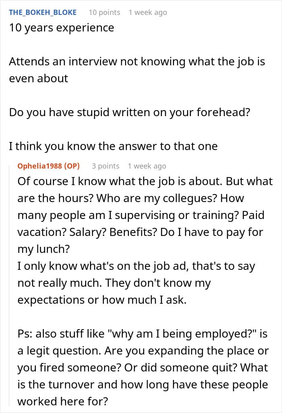282x413 pixels.
Task: Click the top comment's 1 week ago timestamp
Action: coord(147,12)
